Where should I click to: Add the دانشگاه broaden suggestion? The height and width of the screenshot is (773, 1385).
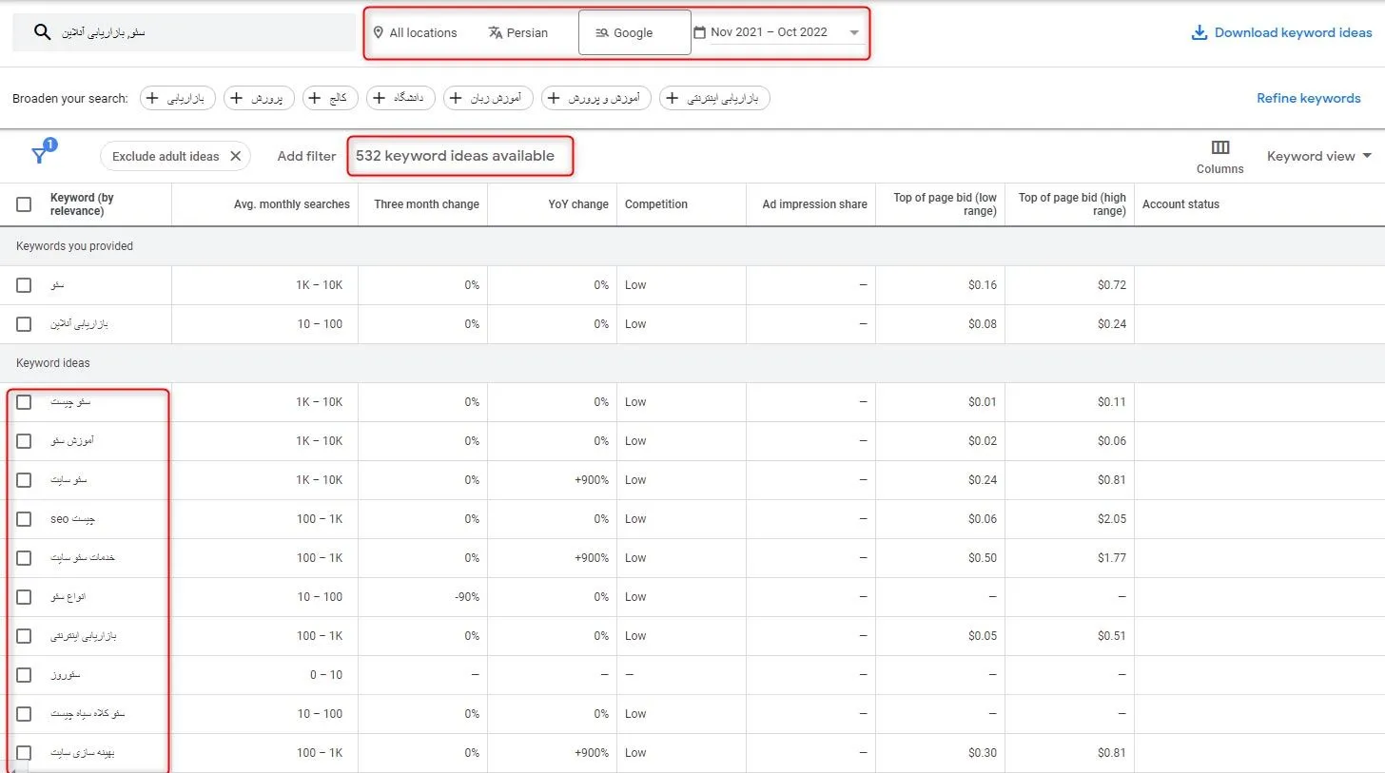click(400, 98)
